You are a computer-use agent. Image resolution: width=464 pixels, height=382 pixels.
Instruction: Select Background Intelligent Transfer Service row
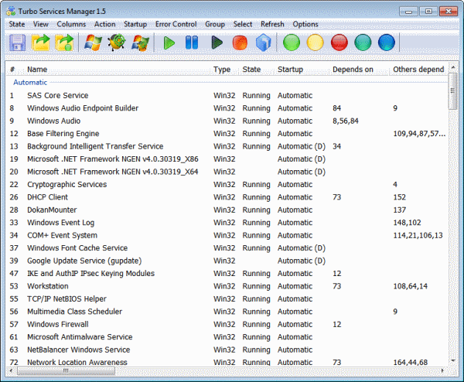(227, 146)
